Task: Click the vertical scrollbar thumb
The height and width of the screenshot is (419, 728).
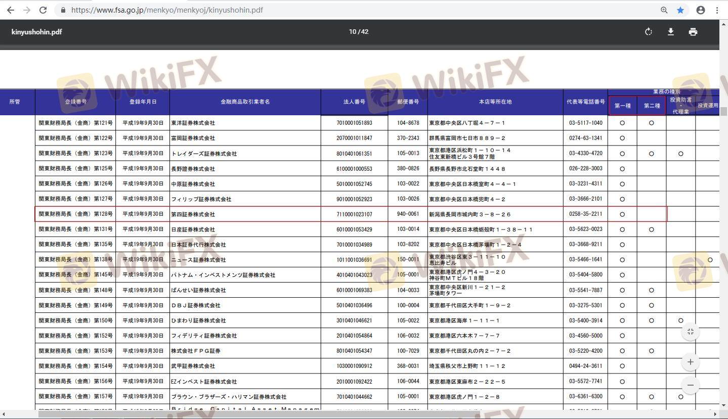Action: (x=723, y=112)
